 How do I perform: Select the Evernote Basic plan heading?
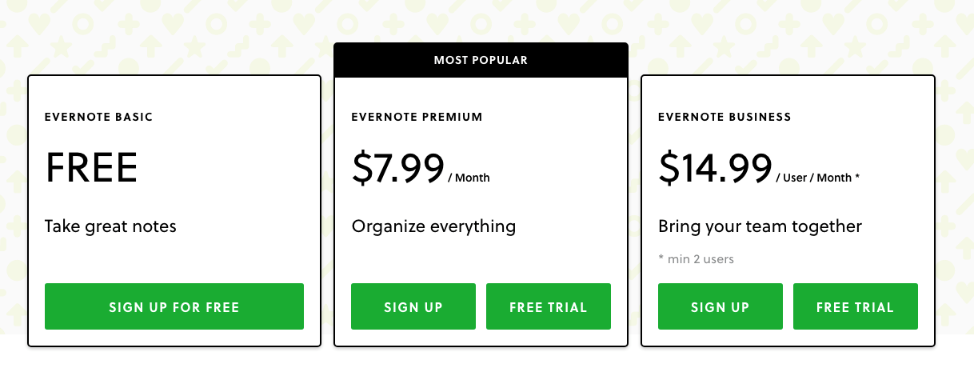[x=99, y=117]
